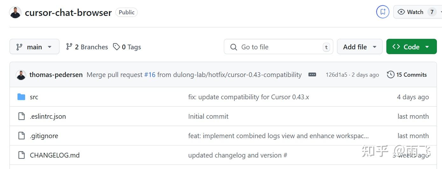Open the CHANGELOG.md file
Image resolution: width=442 pixels, height=169 pixels.
tap(55, 155)
